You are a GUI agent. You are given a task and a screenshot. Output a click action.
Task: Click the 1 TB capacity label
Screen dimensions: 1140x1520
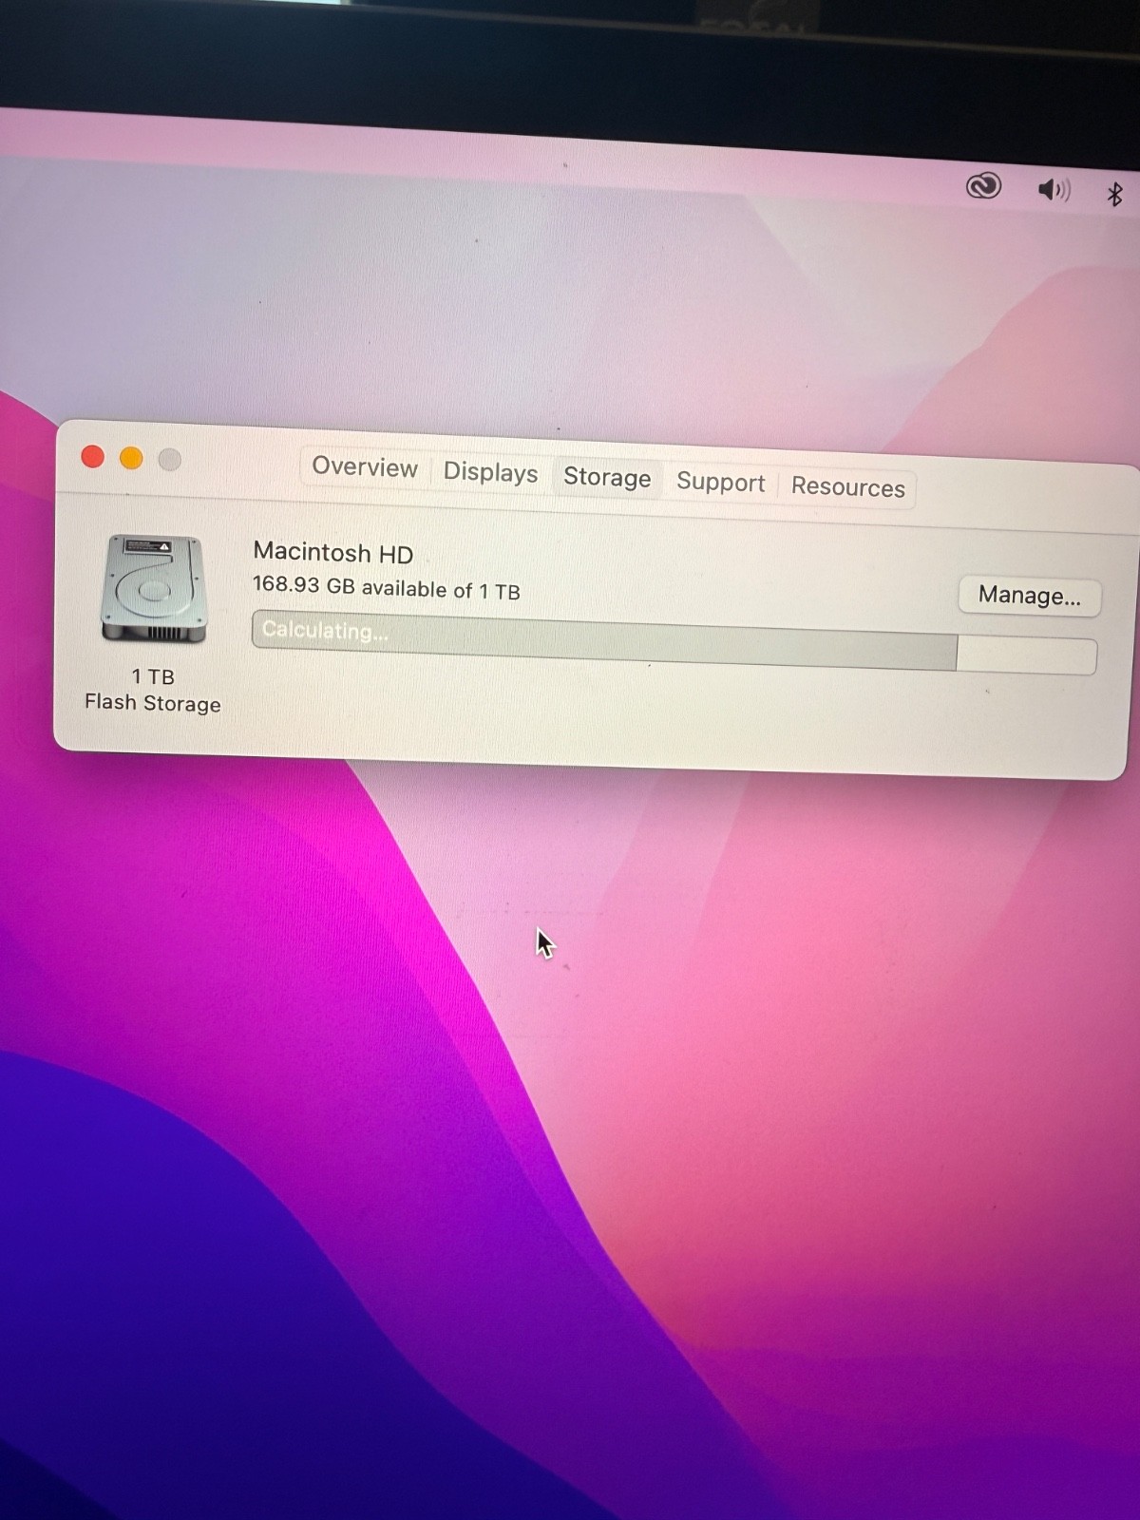tap(153, 676)
